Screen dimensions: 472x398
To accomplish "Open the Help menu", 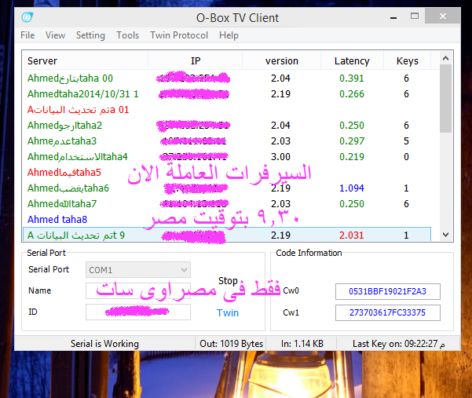I will (229, 35).
